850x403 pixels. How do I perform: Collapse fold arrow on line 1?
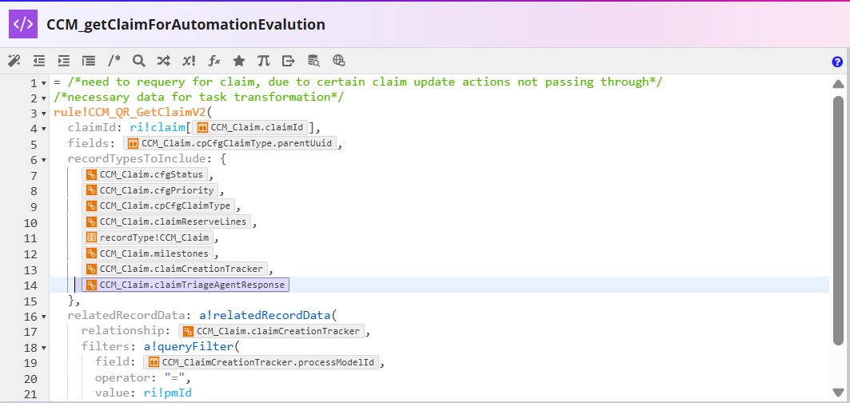[x=43, y=83]
